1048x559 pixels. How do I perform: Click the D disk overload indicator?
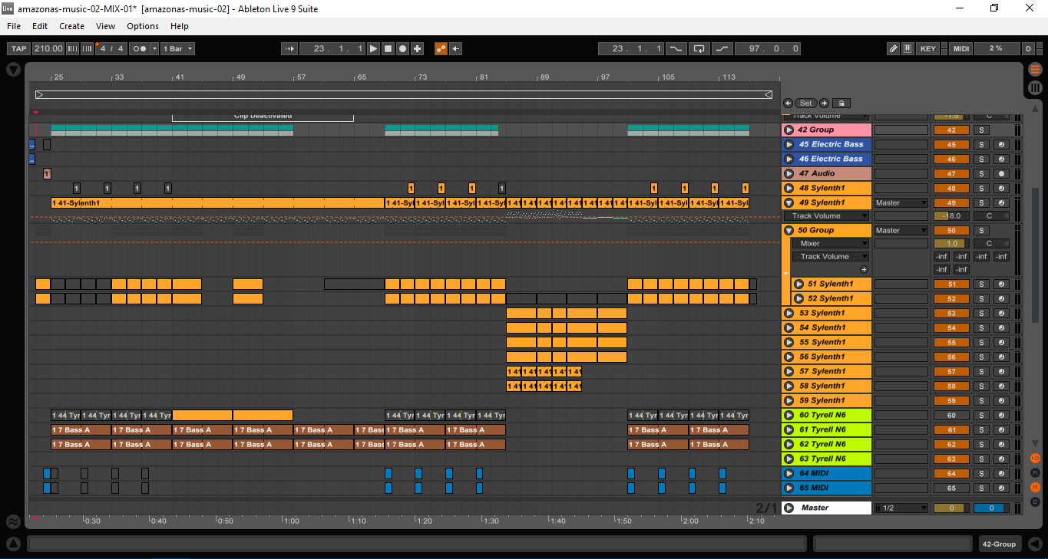(x=1028, y=48)
